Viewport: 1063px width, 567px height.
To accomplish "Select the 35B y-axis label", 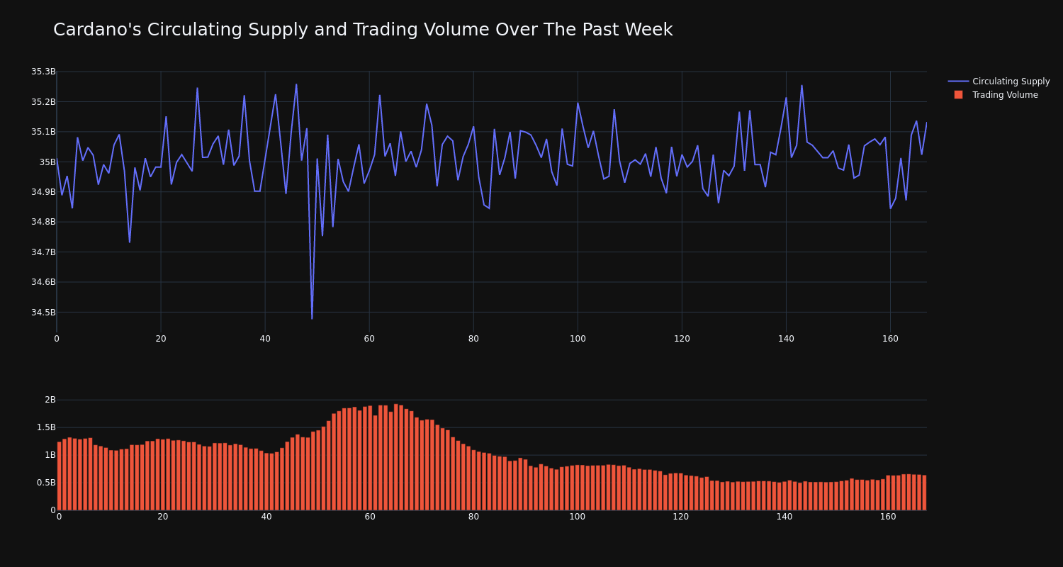I will tap(47, 162).
